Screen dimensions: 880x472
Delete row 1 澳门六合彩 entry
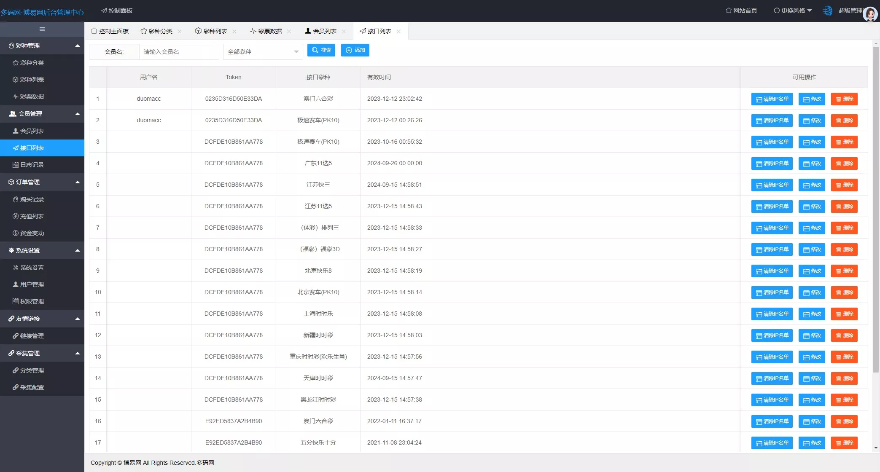(844, 99)
